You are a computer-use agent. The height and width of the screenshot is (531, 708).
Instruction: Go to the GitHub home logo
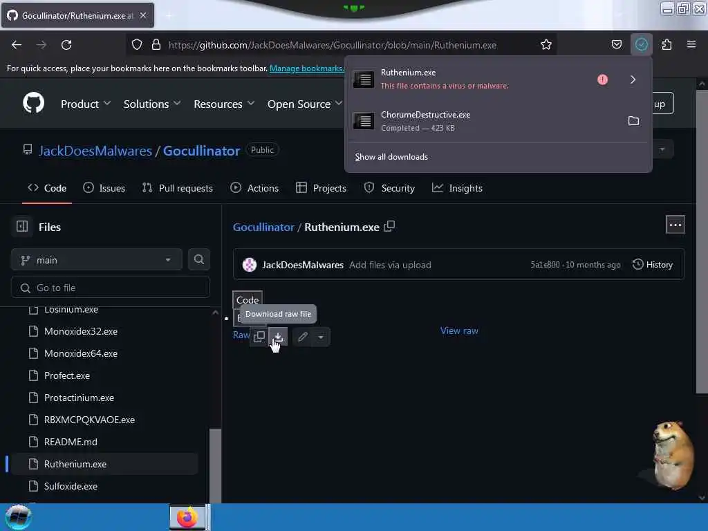pyautogui.click(x=33, y=103)
